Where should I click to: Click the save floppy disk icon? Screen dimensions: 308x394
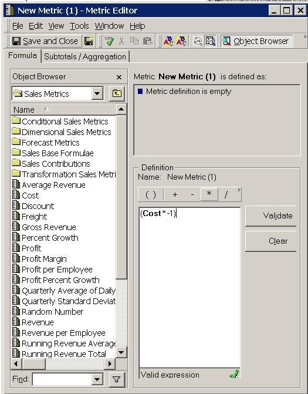(89, 41)
